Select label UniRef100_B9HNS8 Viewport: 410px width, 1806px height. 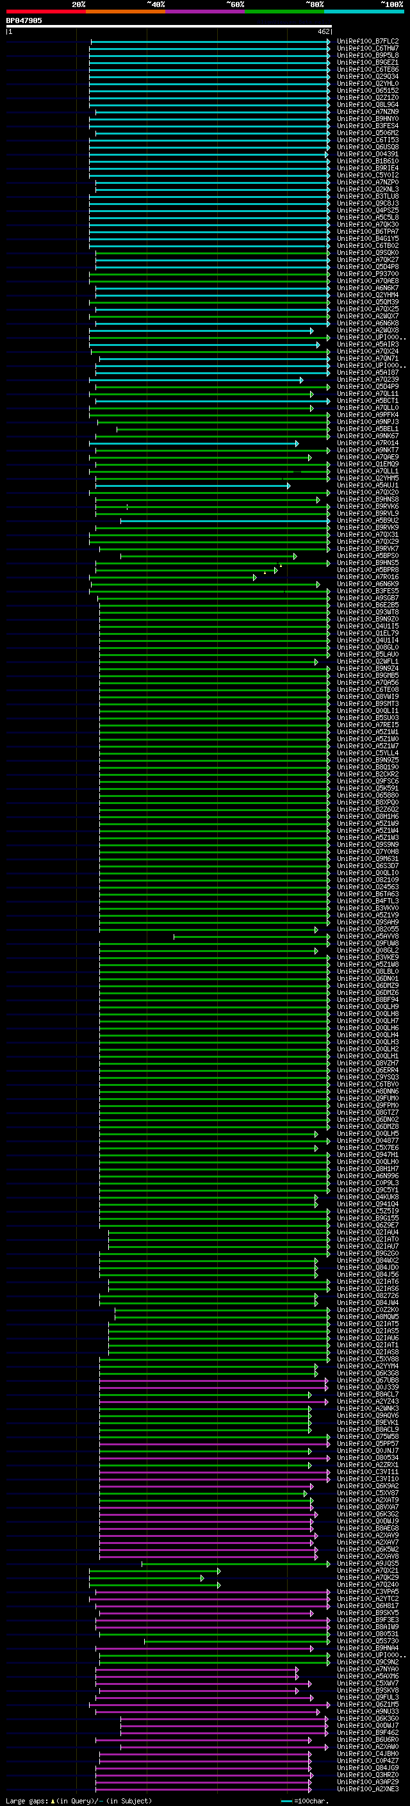point(367,499)
